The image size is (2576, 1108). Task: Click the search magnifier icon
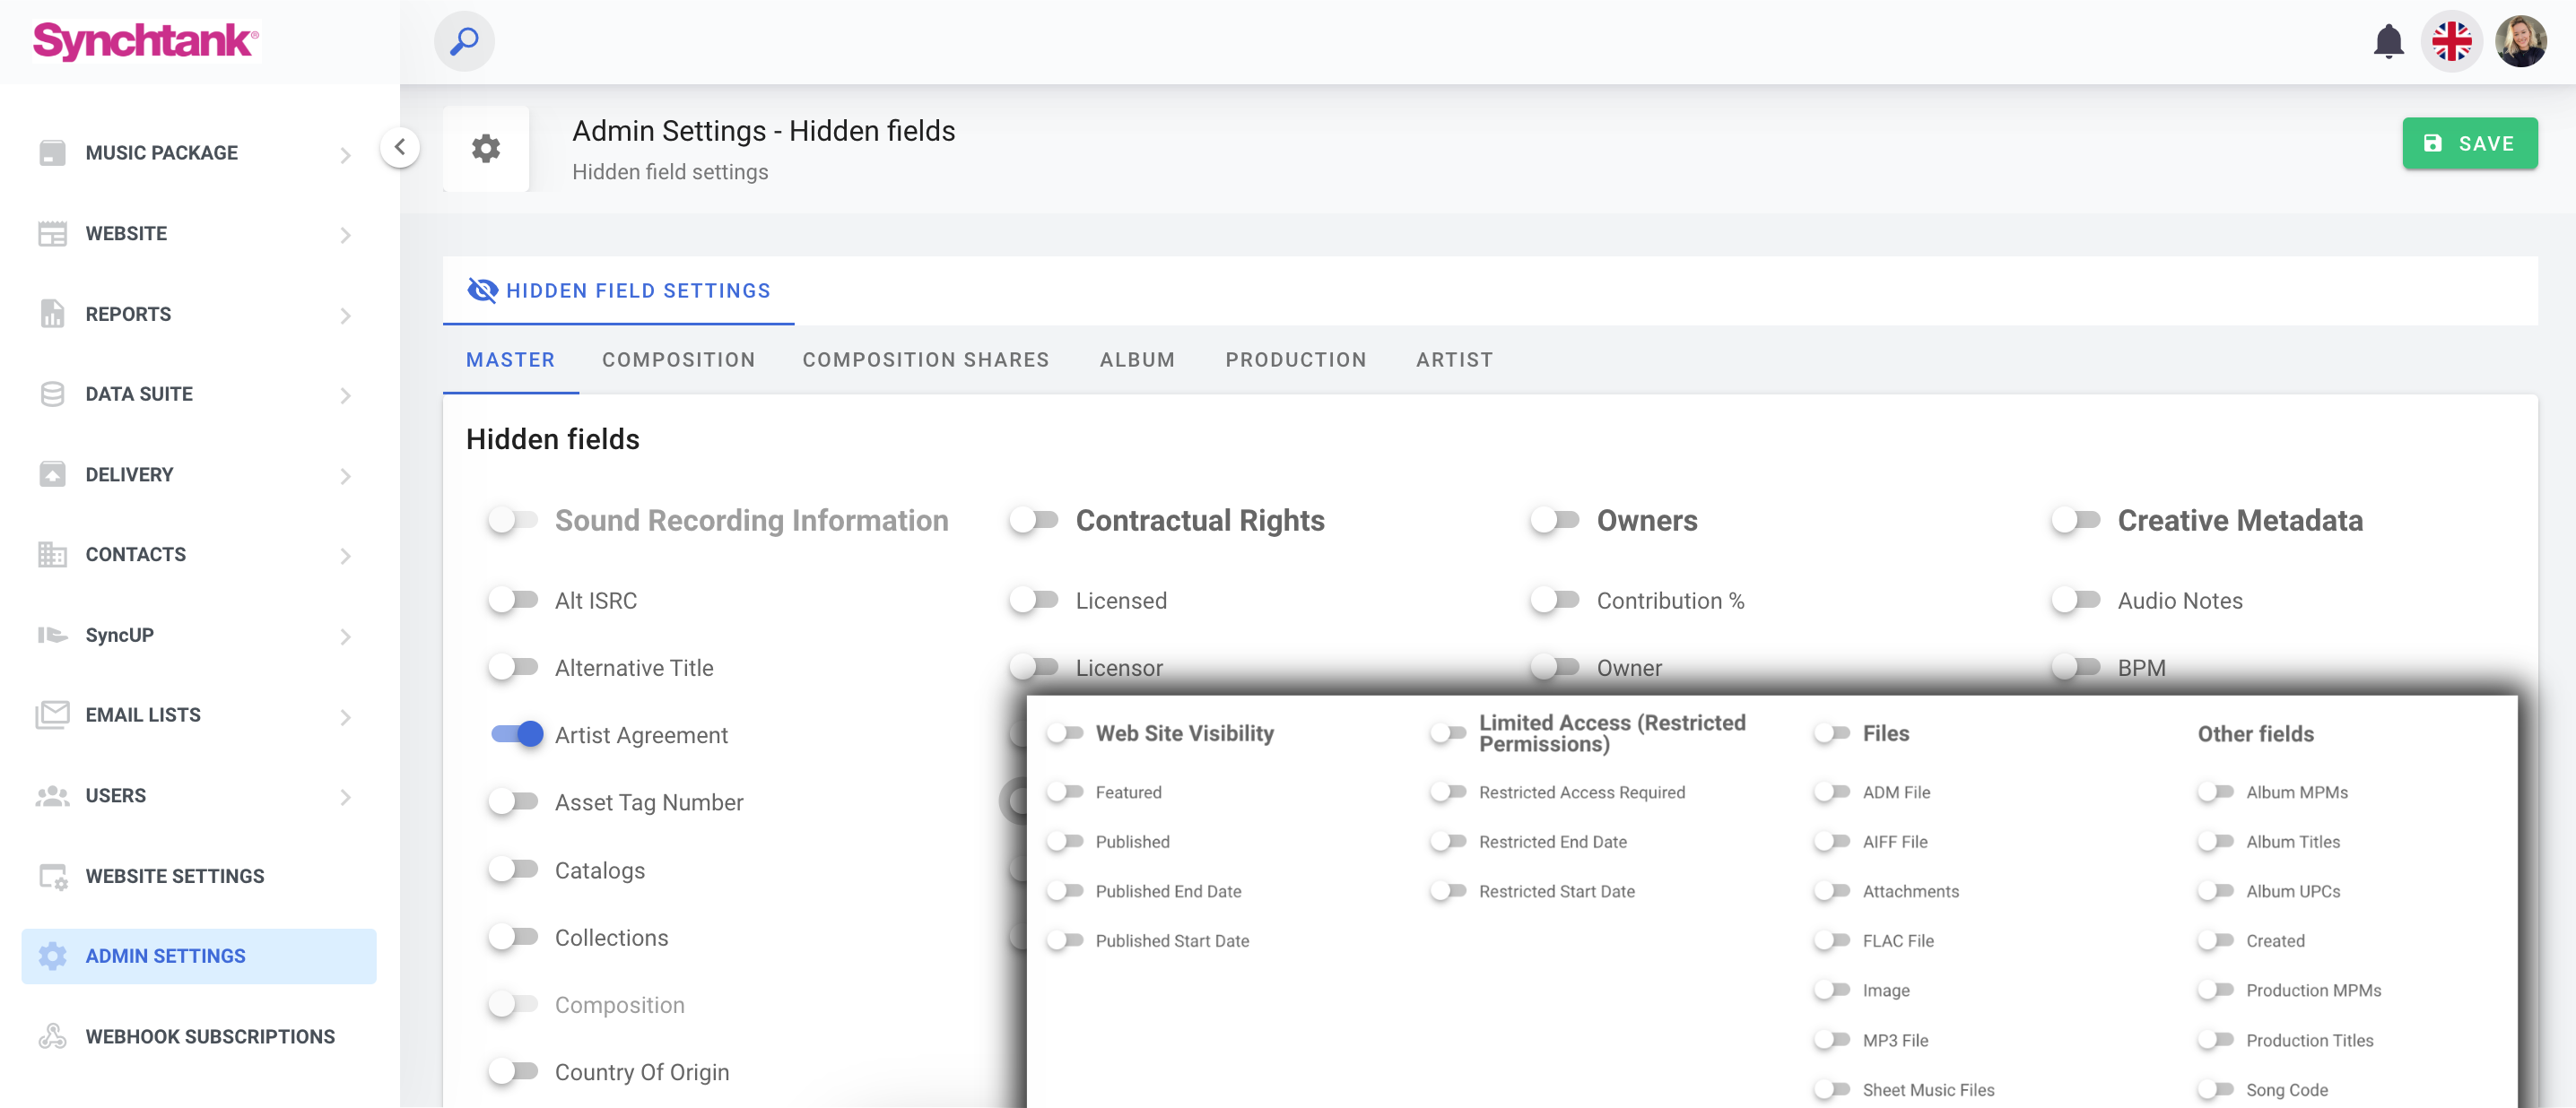pyautogui.click(x=464, y=41)
